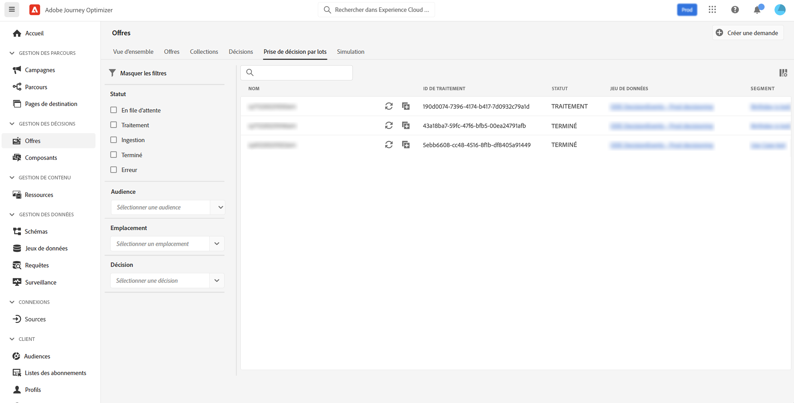This screenshot has width=794, height=403.
Task: Click the hamburger menu icon
Action: [12, 10]
